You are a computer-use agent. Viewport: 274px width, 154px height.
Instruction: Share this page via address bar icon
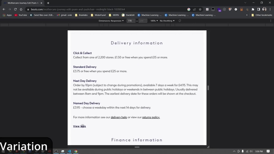pyautogui.click(x=194, y=9)
